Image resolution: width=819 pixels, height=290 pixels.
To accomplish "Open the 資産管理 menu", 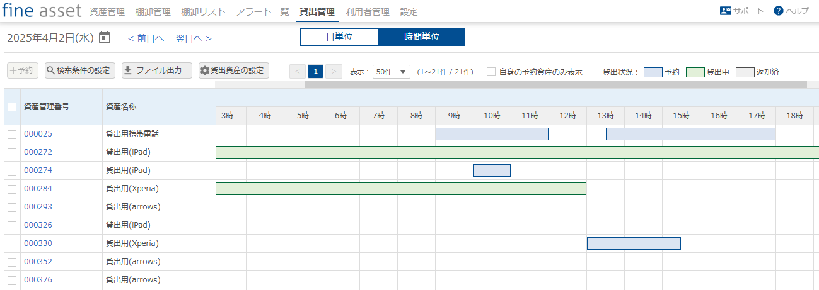I will click(x=107, y=11).
